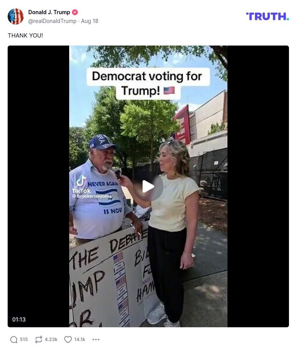Click the 01:13 video duration label
This screenshot has width=297, height=351.
[x=19, y=320]
